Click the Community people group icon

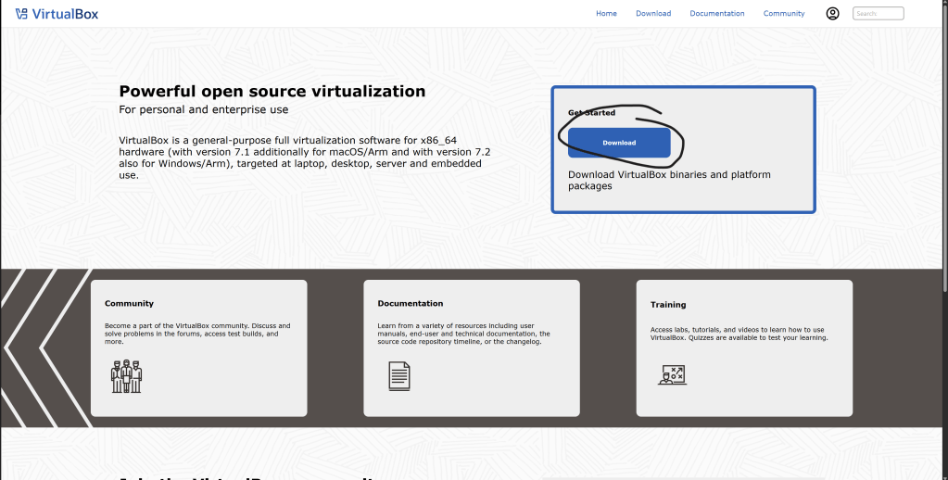pos(126,375)
